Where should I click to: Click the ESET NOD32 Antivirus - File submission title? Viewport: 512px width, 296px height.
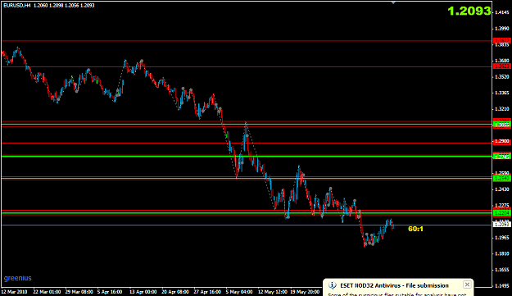pos(395,285)
